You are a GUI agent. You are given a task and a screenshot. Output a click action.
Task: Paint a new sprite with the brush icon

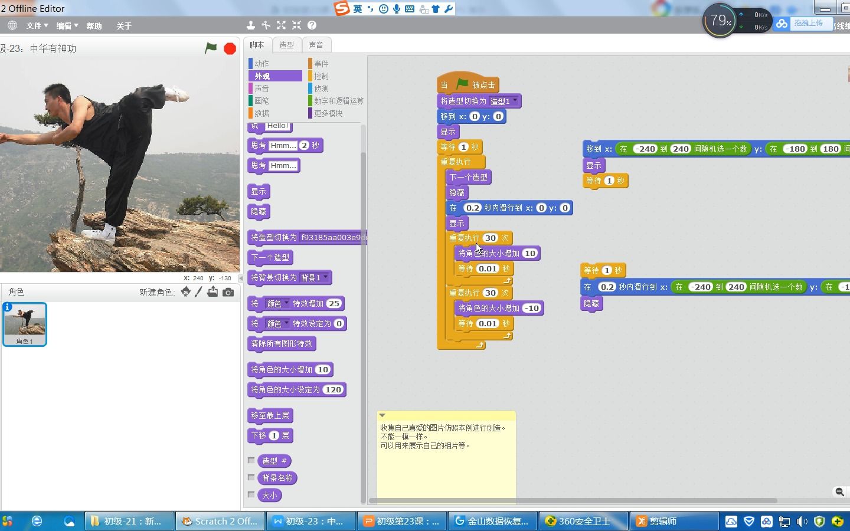point(199,291)
